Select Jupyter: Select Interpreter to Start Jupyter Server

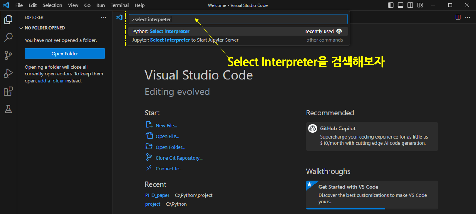(238, 40)
